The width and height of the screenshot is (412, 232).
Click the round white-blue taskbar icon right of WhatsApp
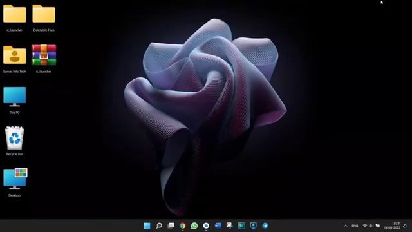tap(206, 226)
